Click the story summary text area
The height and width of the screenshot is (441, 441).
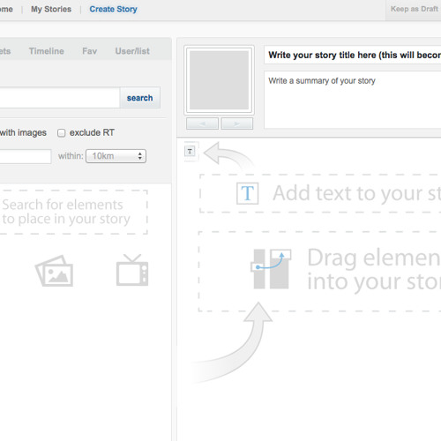click(353, 100)
